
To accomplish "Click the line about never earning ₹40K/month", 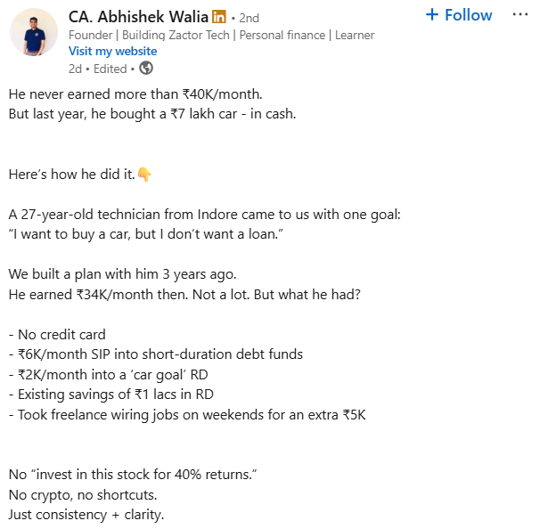I will coord(135,94).
